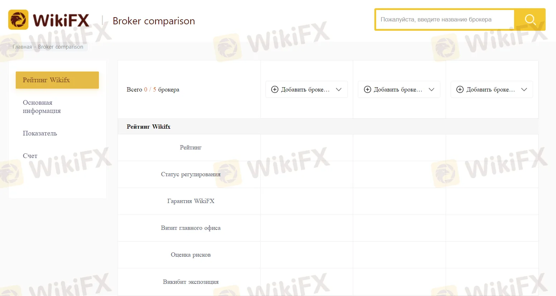The height and width of the screenshot is (296, 556).
Task: Click the Главная breadcrumb link
Action: (22, 47)
